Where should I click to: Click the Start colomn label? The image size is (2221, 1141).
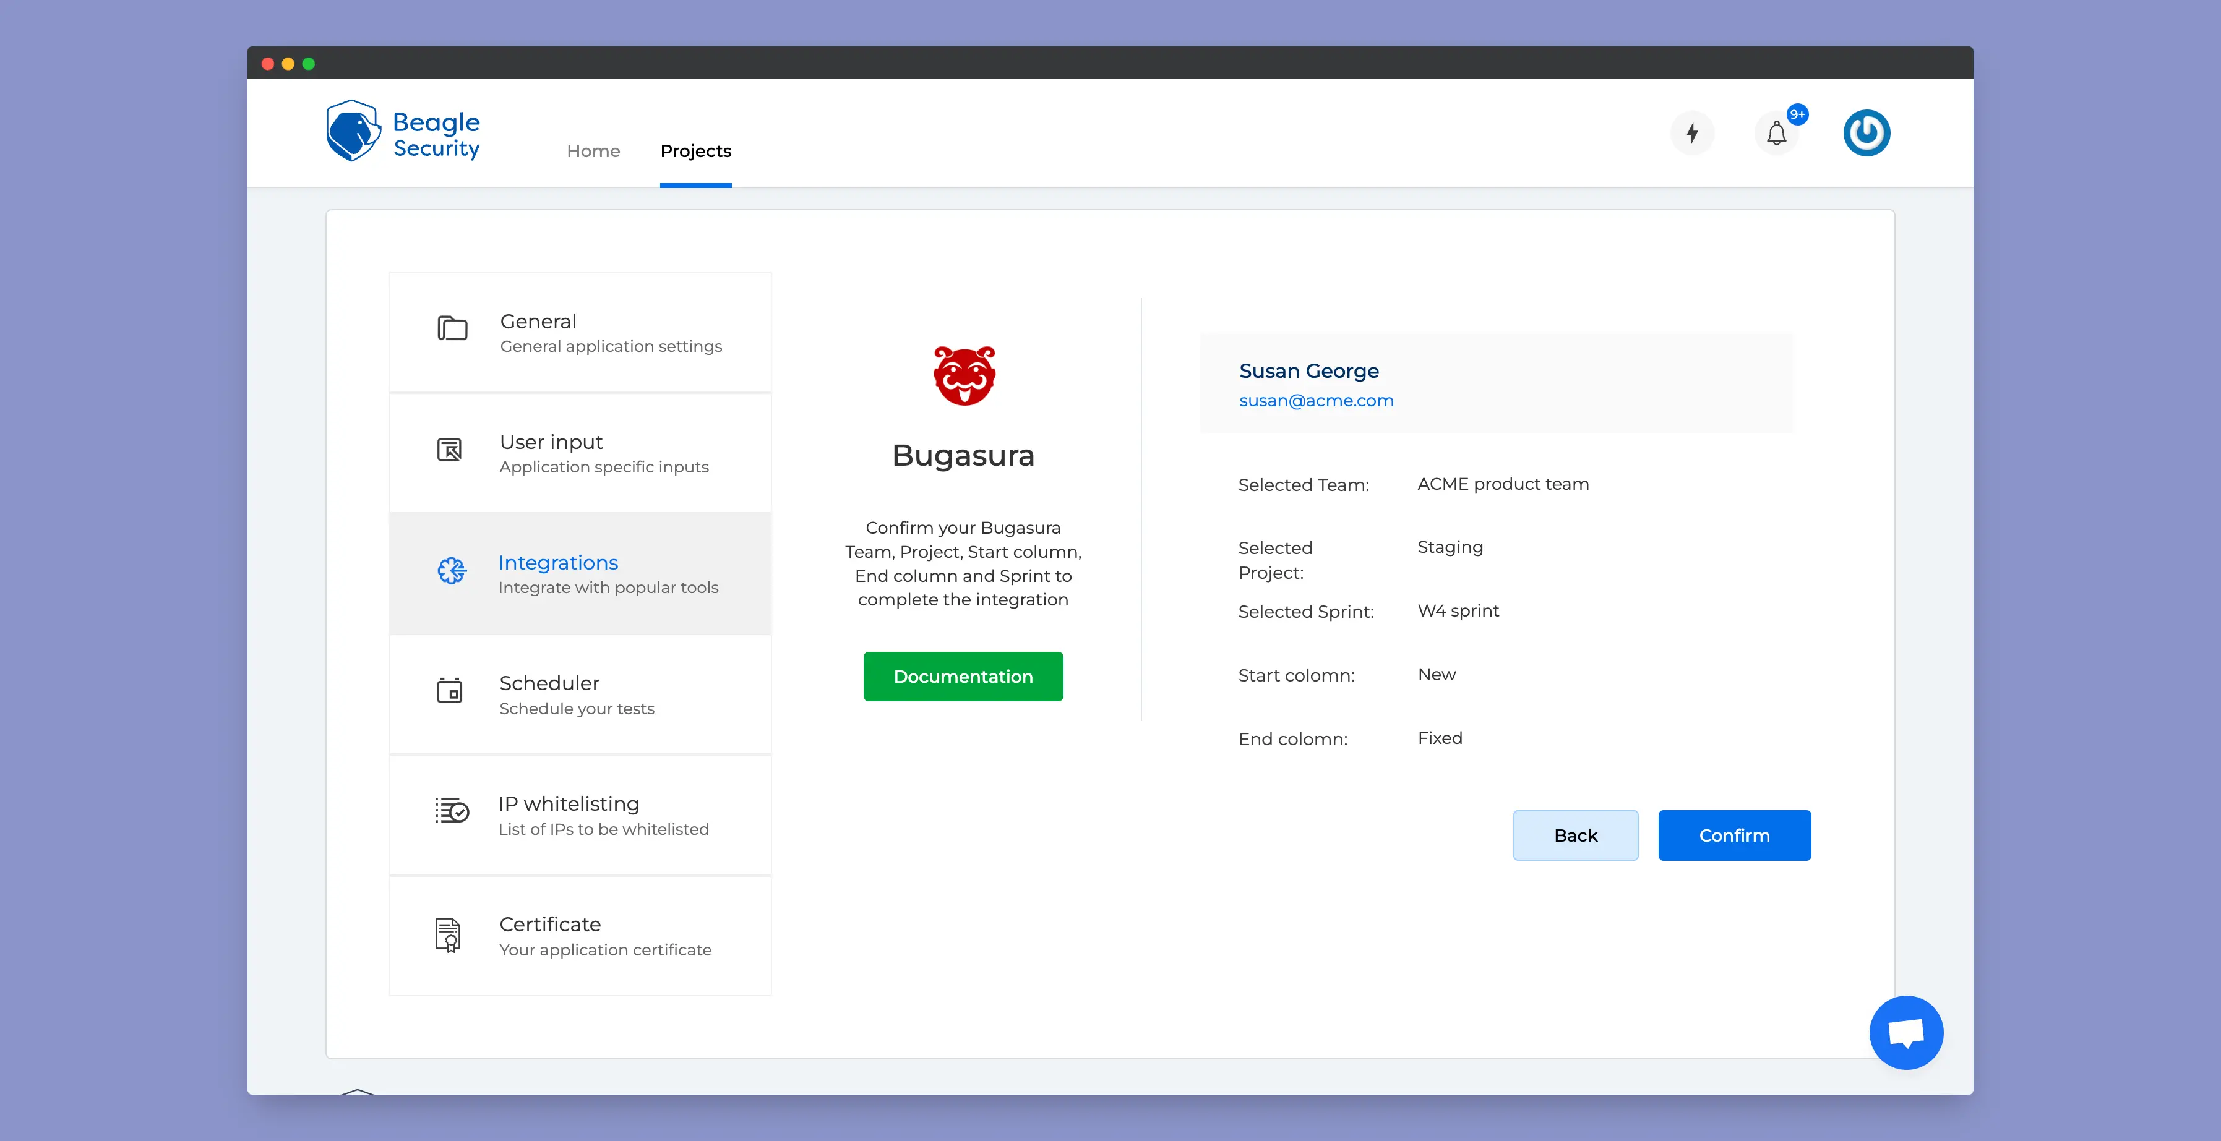point(1296,676)
